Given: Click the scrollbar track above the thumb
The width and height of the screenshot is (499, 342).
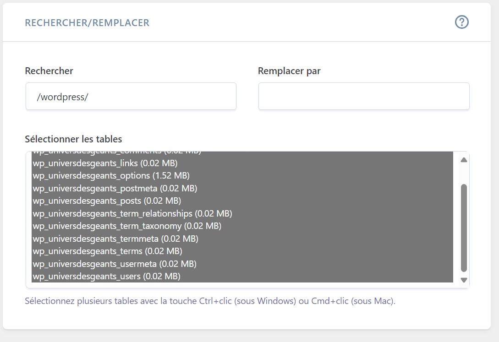Looking at the screenshot, I should pyautogui.click(x=464, y=174).
